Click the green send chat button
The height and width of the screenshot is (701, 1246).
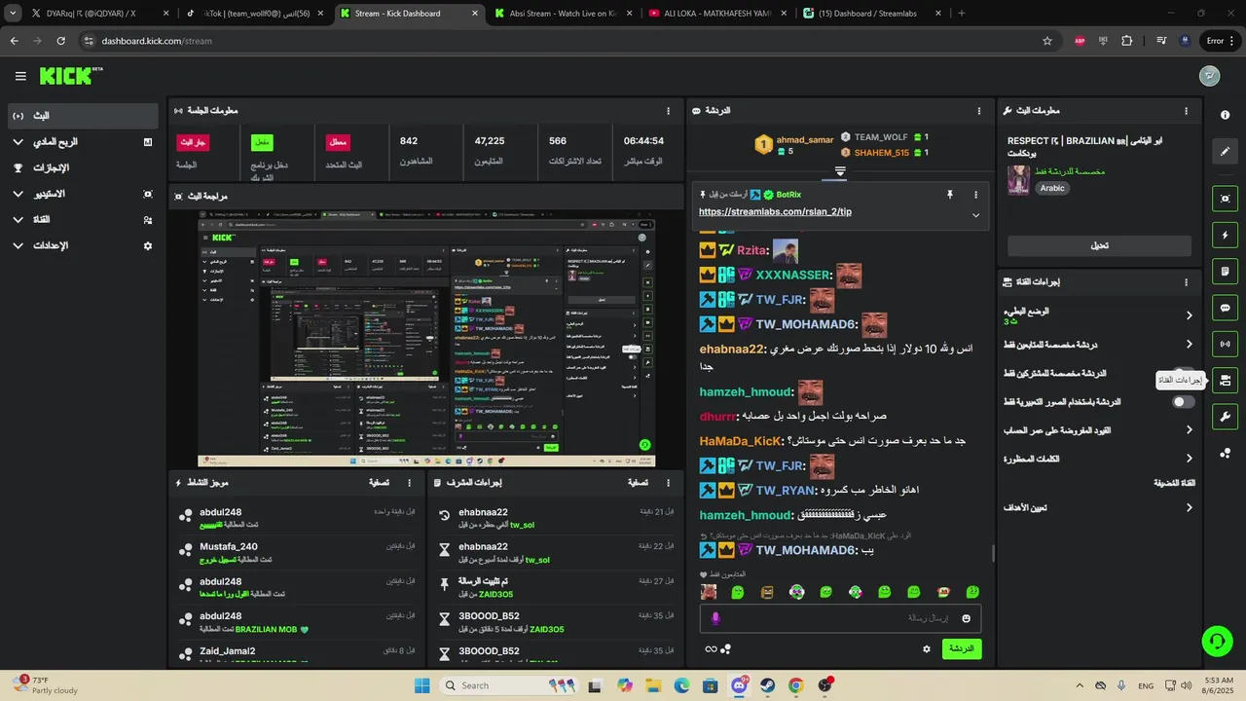(x=962, y=648)
